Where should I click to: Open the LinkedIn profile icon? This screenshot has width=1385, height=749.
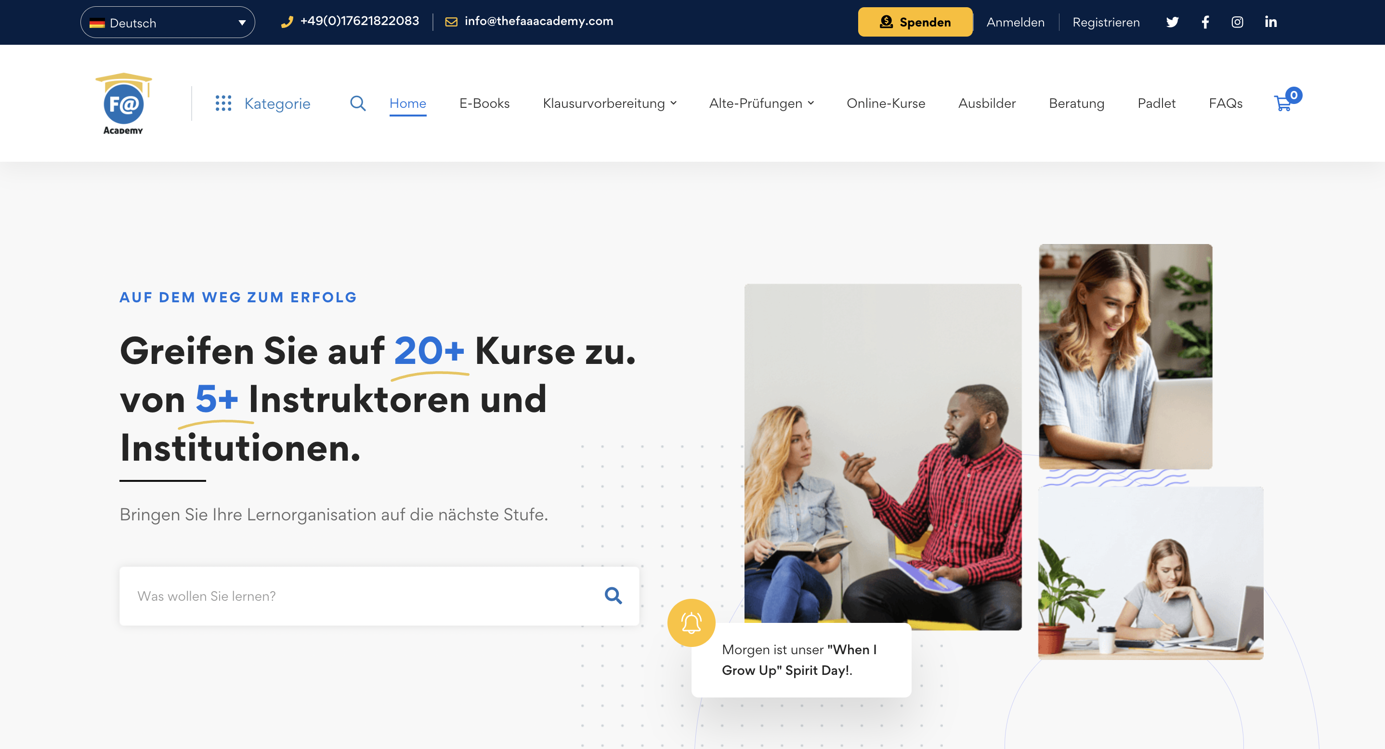pyautogui.click(x=1270, y=22)
